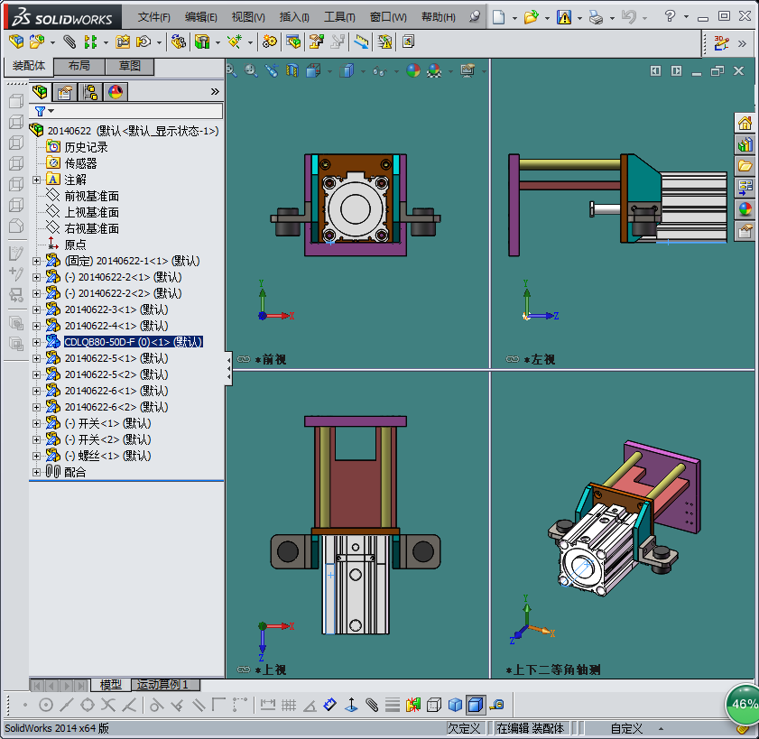Expand the 注解 annotations node
Screen dimensions: 759x739
coord(36,180)
